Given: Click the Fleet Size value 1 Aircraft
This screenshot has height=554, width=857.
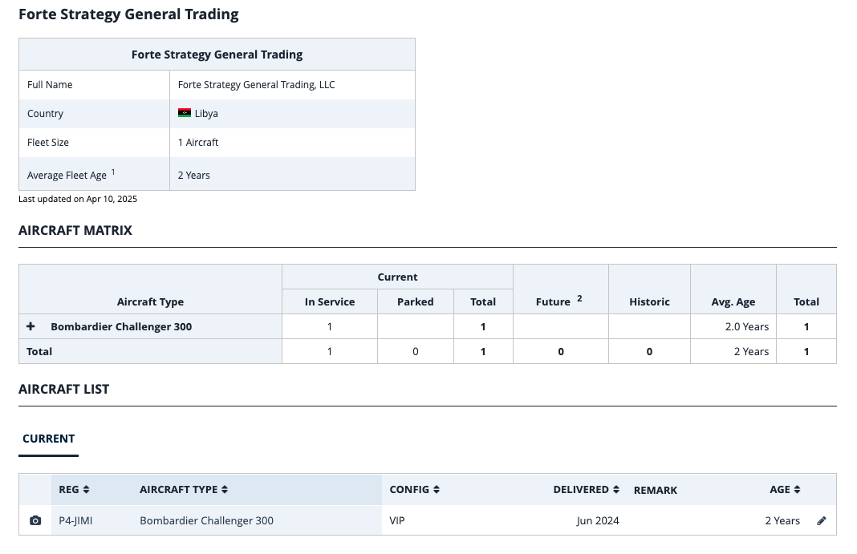Looking at the screenshot, I should click(198, 142).
